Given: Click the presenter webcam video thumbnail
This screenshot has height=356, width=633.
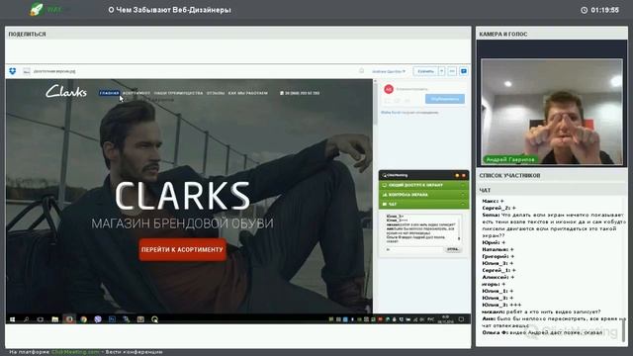Looking at the screenshot, I should point(552,112).
